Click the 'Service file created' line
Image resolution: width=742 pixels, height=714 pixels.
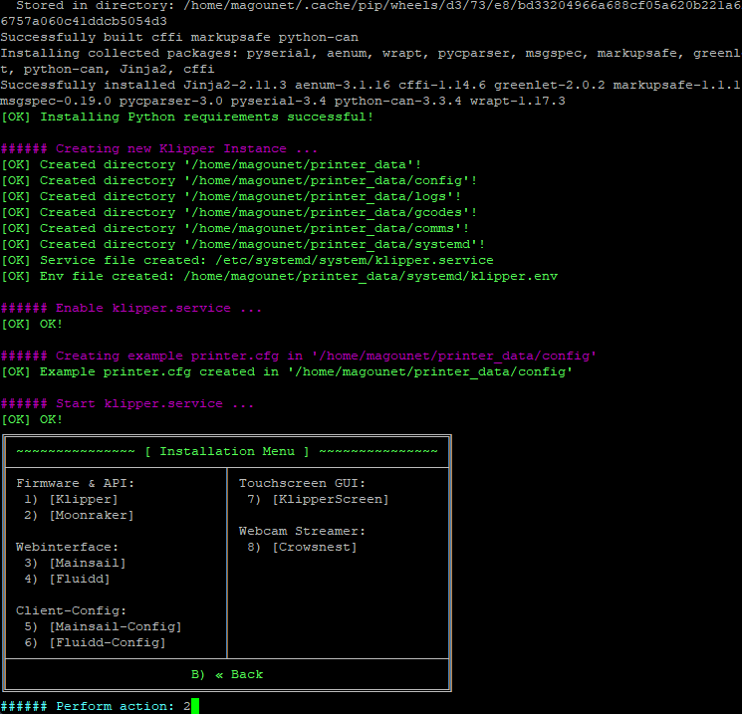coord(247,260)
